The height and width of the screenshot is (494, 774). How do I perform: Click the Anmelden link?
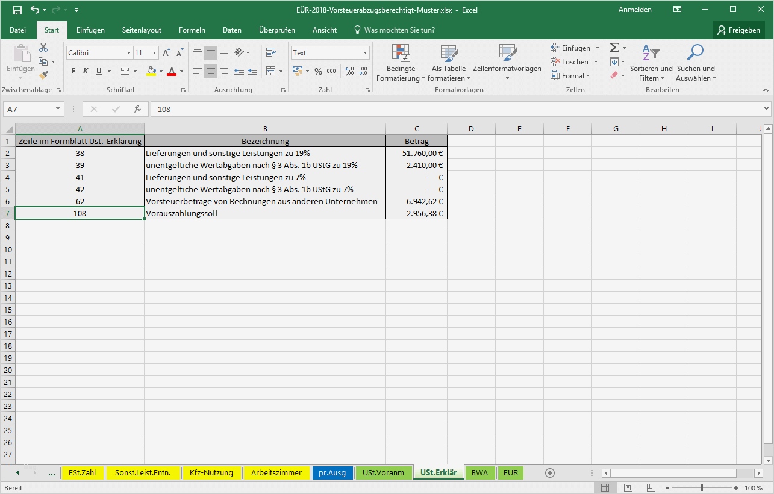click(x=635, y=9)
